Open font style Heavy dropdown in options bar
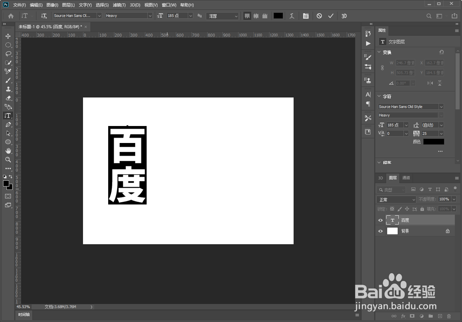Viewport: 462px width, 322px height. 150,16
